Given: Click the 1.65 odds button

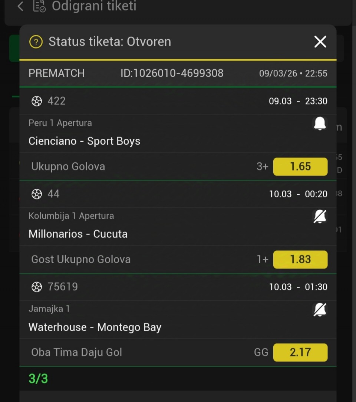Looking at the screenshot, I should tap(300, 167).
